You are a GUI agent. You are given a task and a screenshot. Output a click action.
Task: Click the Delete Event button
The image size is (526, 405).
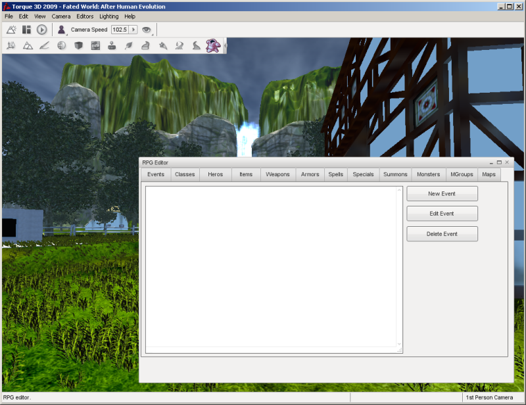(x=442, y=233)
